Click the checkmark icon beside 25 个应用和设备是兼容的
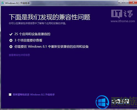 (x=11, y=34)
